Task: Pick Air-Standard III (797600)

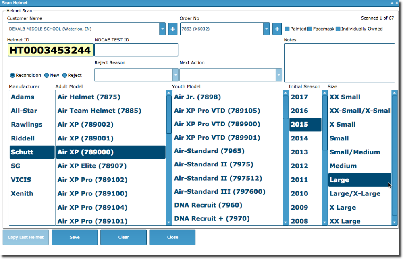Action: click(x=227, y=192)
